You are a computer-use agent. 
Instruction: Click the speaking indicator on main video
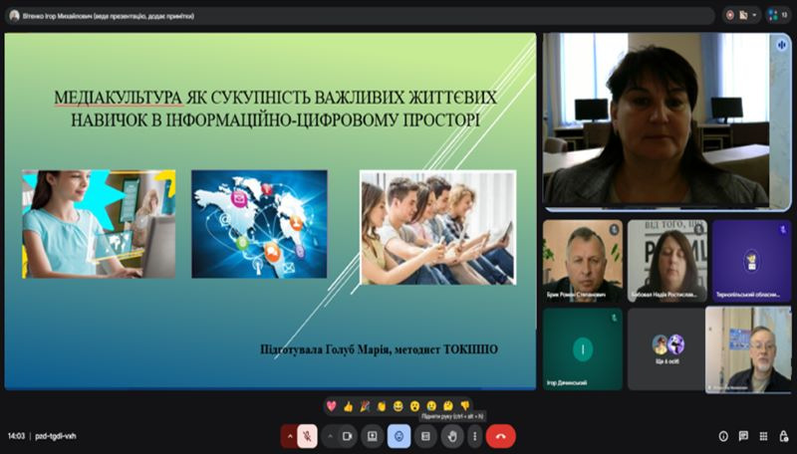point(781,45)
